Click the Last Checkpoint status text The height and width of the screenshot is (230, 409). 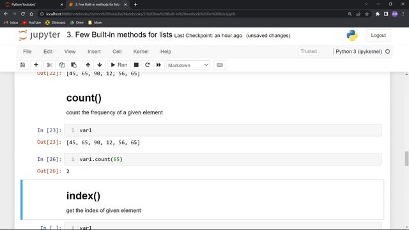click(x=208, y=36)
